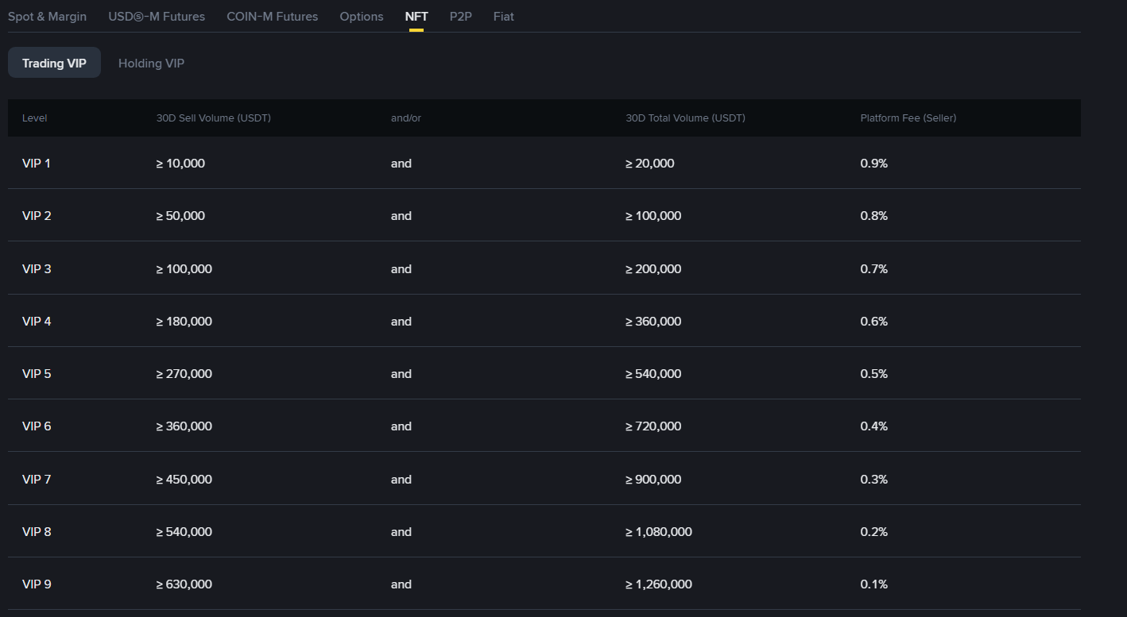Go to the Options tab
Screen dimensions: 1127x617
click(362, 16)
